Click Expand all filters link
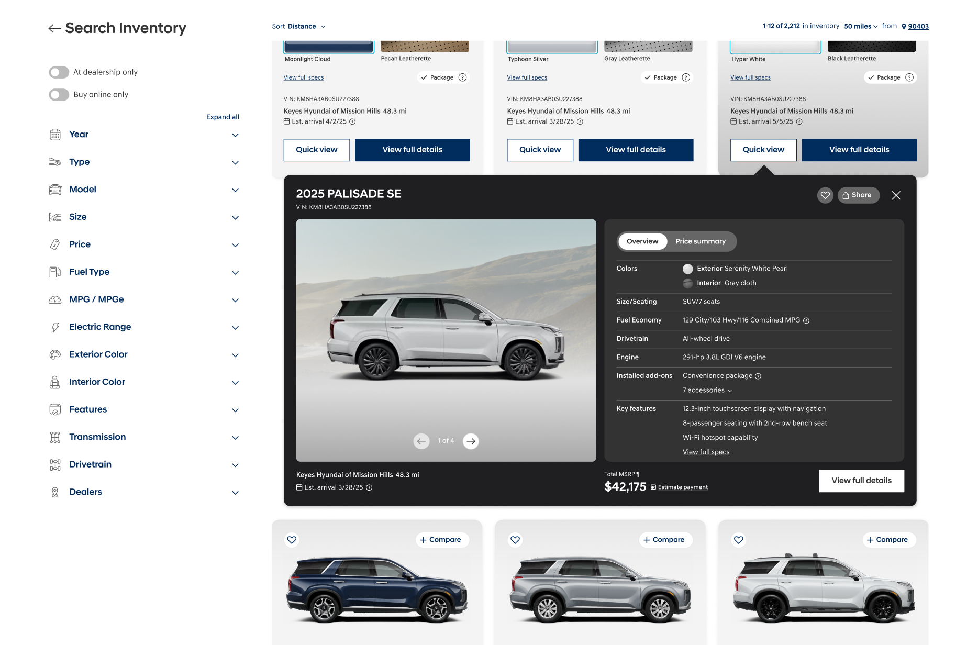Image resolution: width=978 pixels, height=645 pixels. point(223,117)
